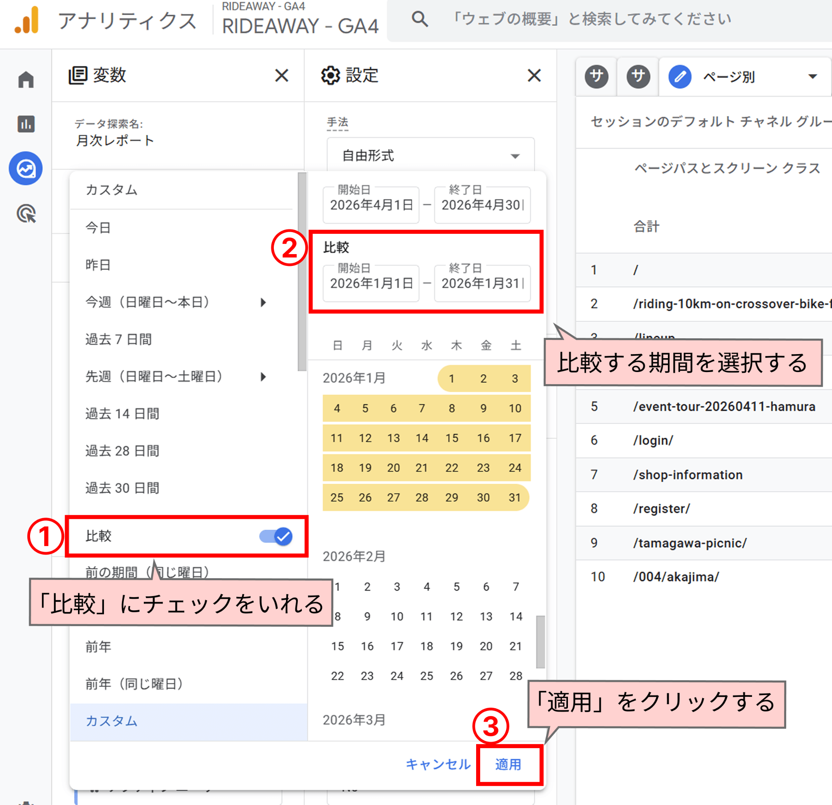Pick February 28 in the calendar
This screenshot has width=832, height=805.
516,676
